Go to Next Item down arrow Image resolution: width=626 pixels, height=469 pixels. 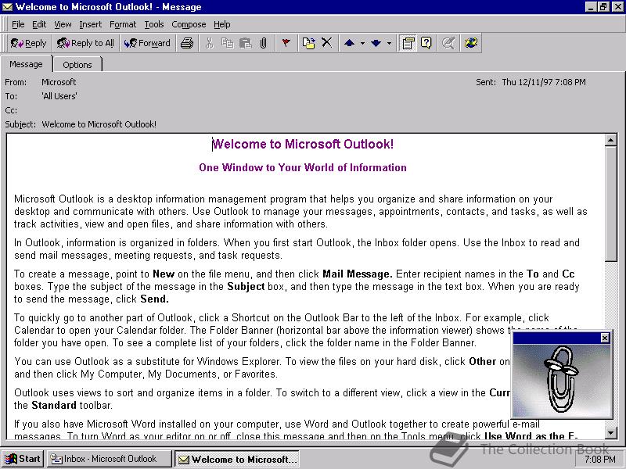point(376,43)
